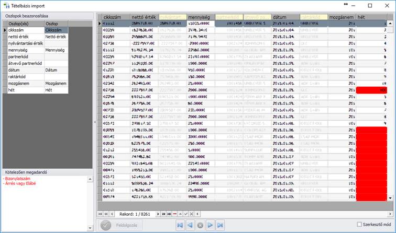The height and width of the screenshot is (233, 396).
Task: Click the red delete record minus icon
Action: (x=175, y=214)
